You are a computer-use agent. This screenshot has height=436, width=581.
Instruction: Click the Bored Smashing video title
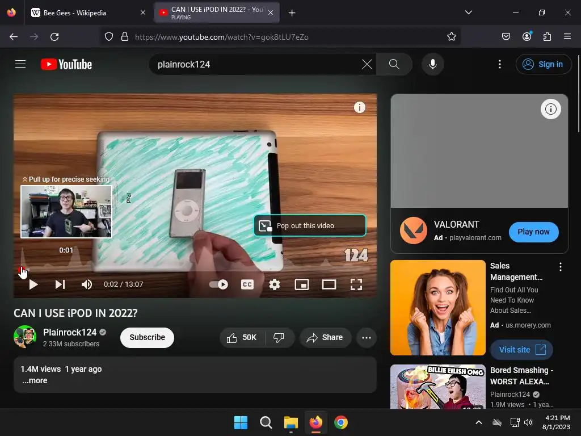[522, 376]
